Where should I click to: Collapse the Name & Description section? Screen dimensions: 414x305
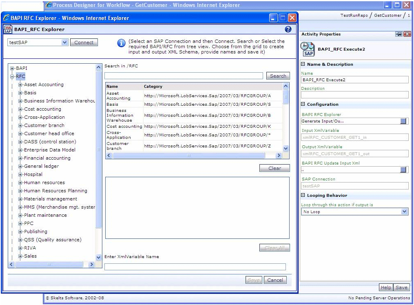click(303, 65)
